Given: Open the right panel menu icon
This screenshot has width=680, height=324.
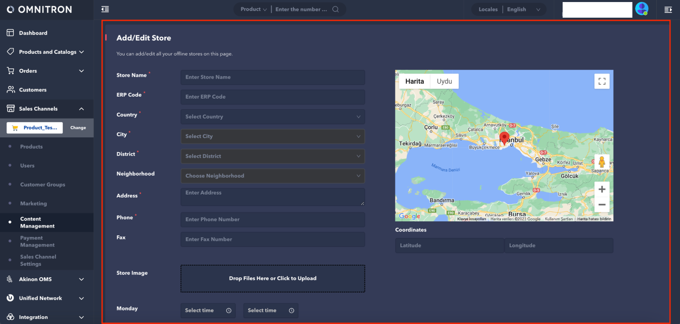Looking at the screenshot, I should (668, 10).
